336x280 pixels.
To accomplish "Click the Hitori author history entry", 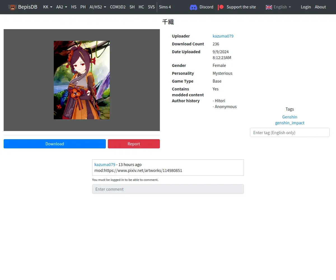I will pos(219,101).
